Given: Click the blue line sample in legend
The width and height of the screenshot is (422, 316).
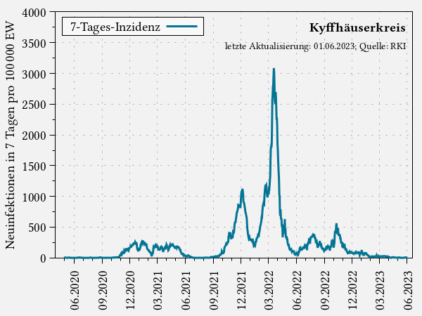Looking at the screenshot, I should click(x=182, y=27).
